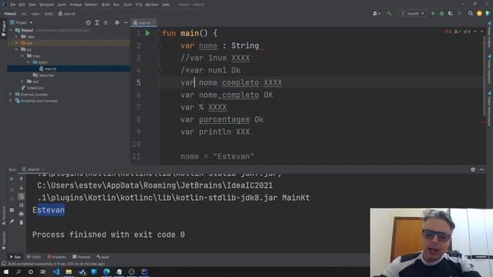Hide the Run tool window

click(x=481, y=169)
